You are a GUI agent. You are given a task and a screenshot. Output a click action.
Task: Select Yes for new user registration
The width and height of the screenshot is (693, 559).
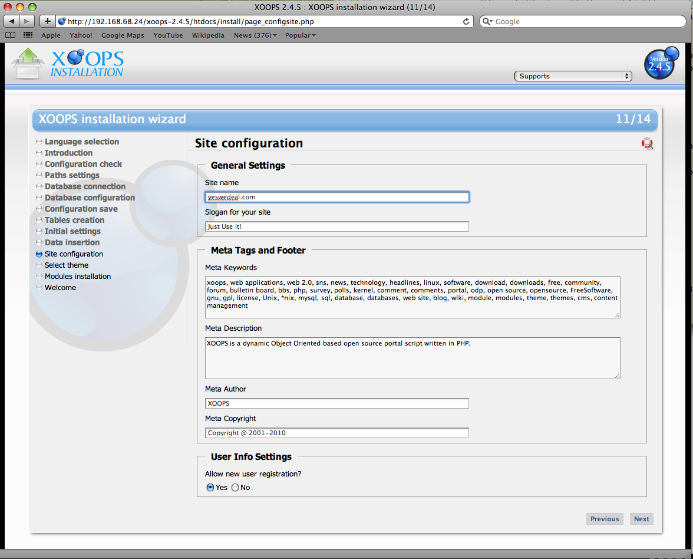[x=210, y=487]
